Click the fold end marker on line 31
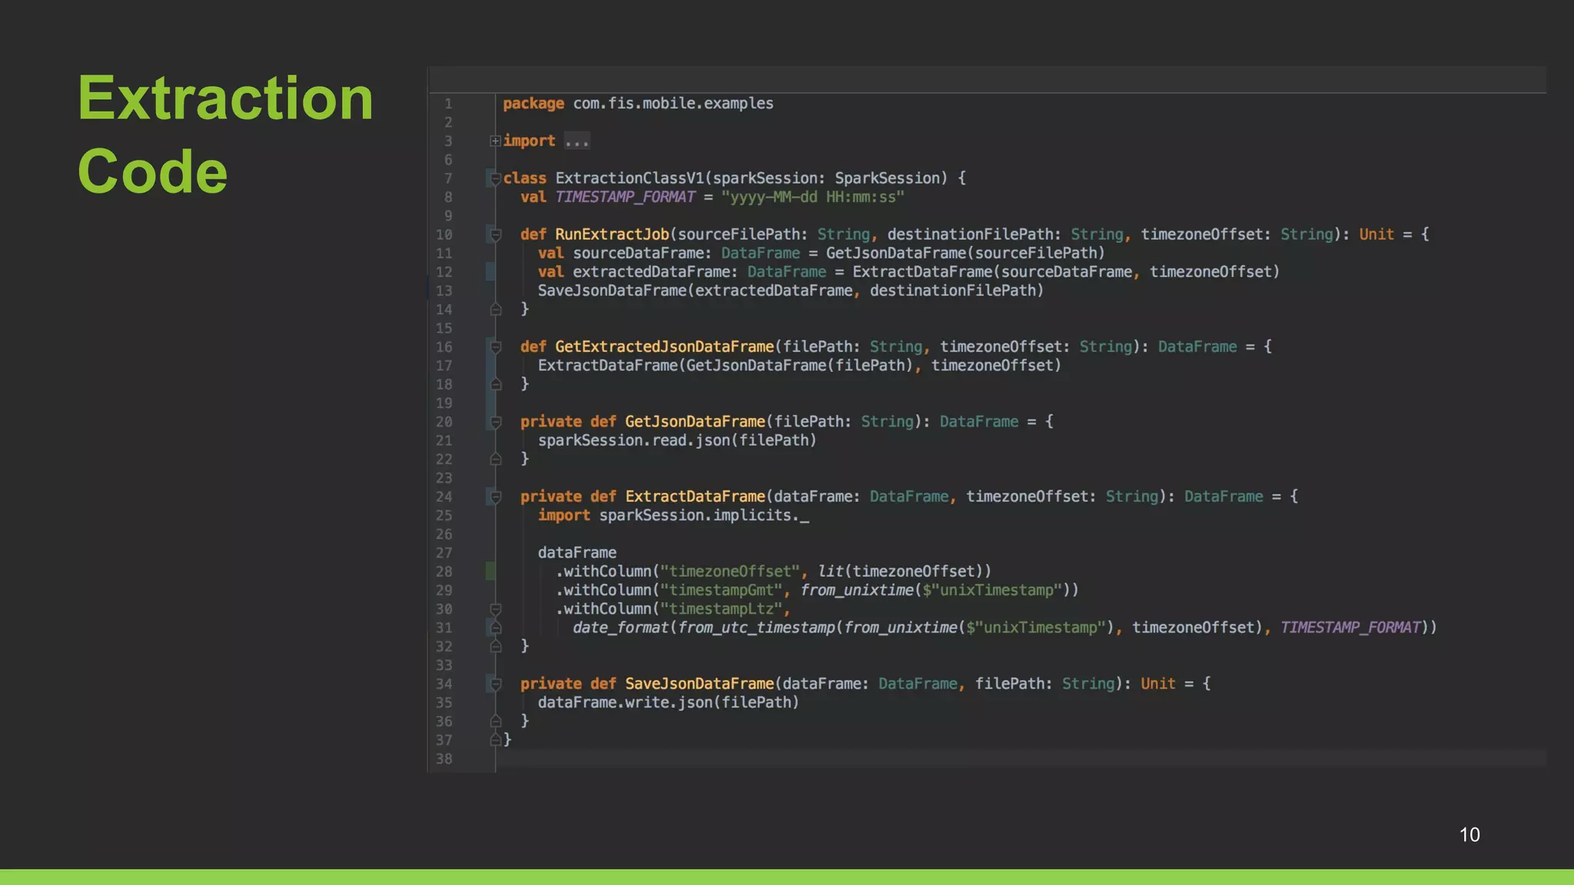Screen dimensions: 1574x885 click(x=496, y=628)
